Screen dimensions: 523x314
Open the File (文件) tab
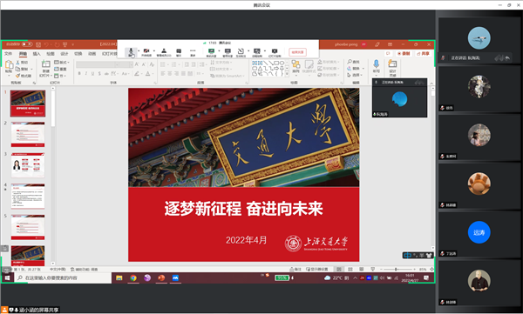(9, 54)
